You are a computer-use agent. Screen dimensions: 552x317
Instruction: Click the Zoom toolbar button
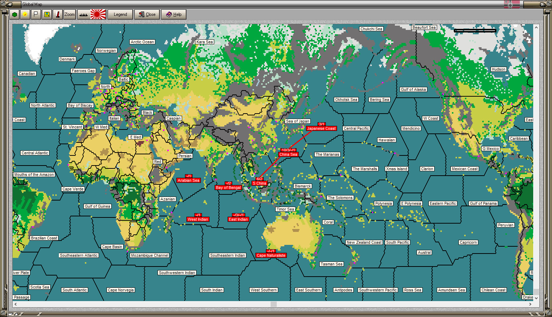69,14
